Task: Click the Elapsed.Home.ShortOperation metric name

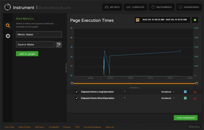Action: tap(98, 98)
